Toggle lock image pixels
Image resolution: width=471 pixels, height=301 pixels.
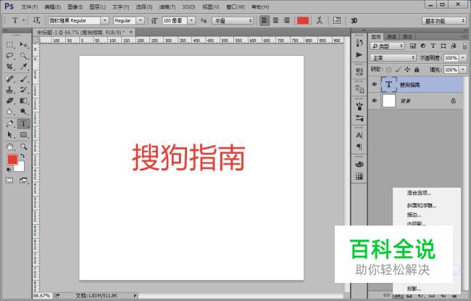[x=398, y=70]
